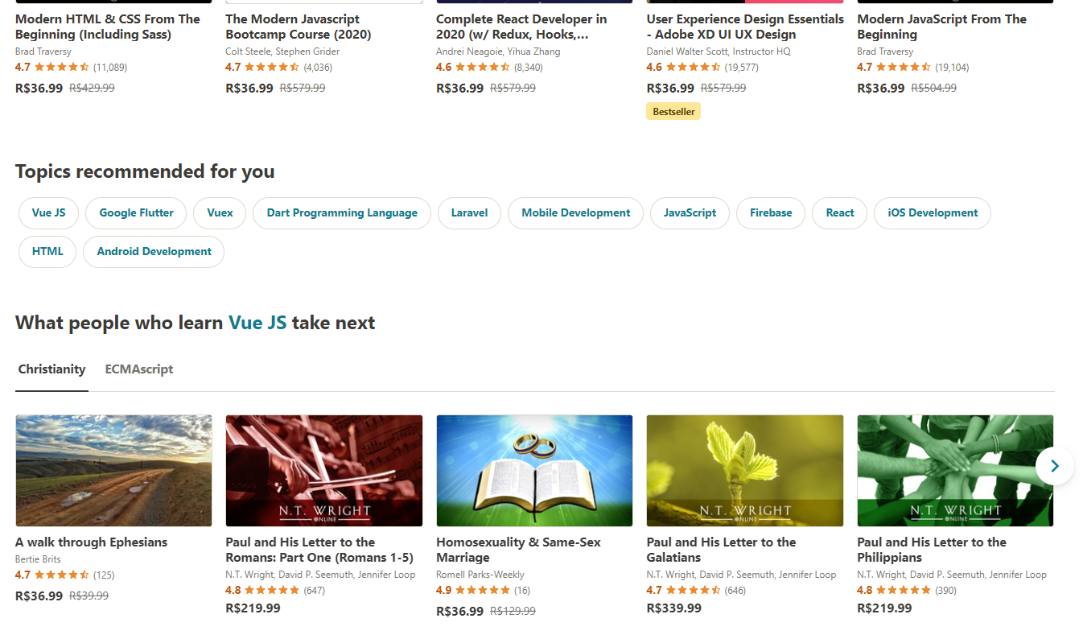Pick the Firebase topic chip

coord(771,213)
